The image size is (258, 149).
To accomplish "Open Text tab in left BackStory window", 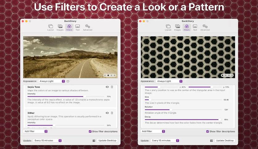I will [x=77, y=27].
